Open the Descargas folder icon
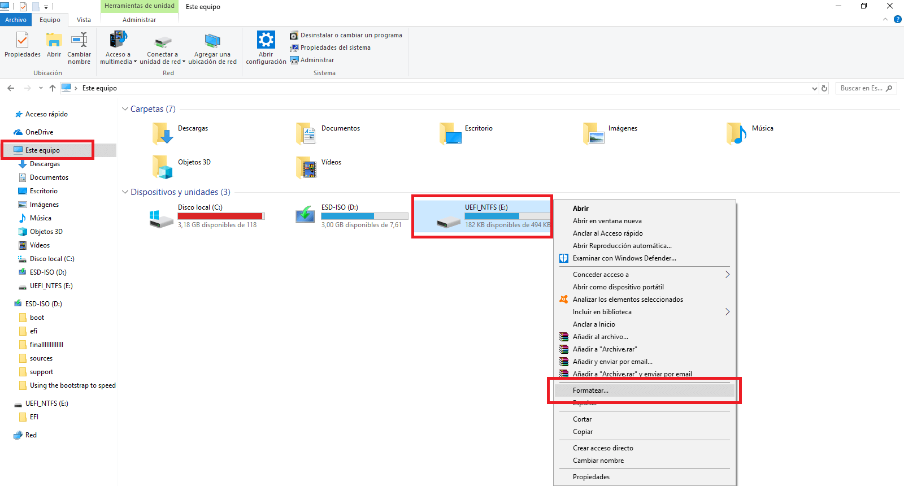This screenshot has height=486, width=904. [x=163, y=134]
